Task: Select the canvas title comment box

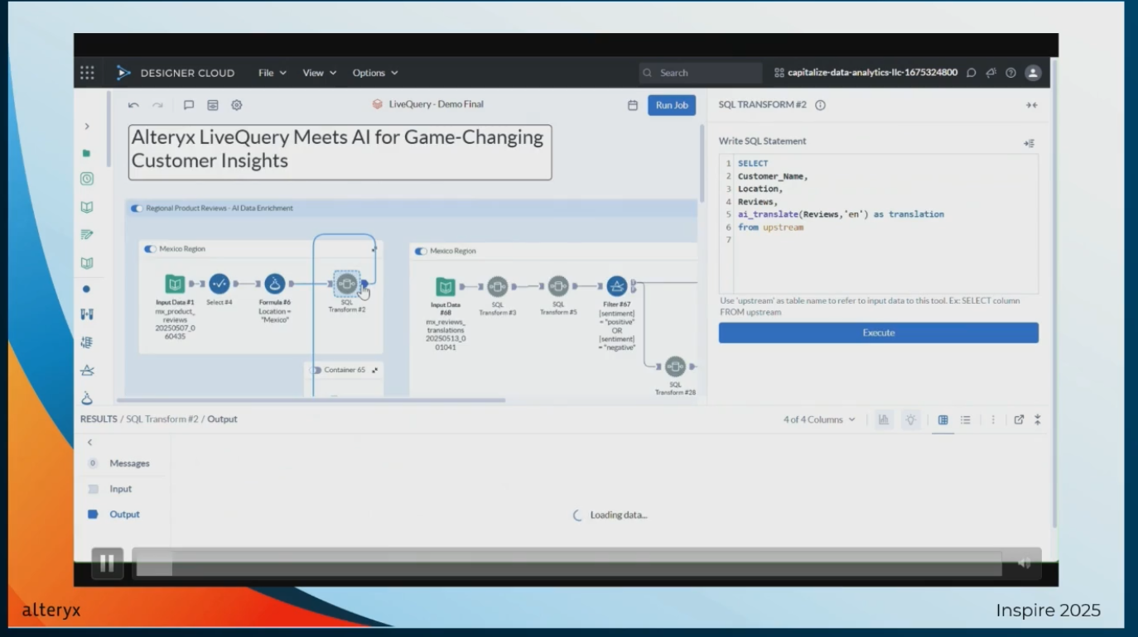Action: coord(340,151)
